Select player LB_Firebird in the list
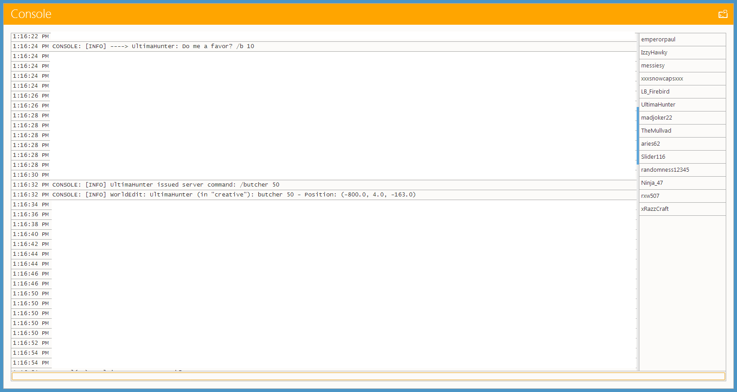 (x=682, y=92)
